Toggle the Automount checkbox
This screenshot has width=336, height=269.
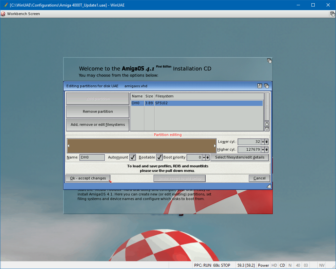tap(133, 157)
